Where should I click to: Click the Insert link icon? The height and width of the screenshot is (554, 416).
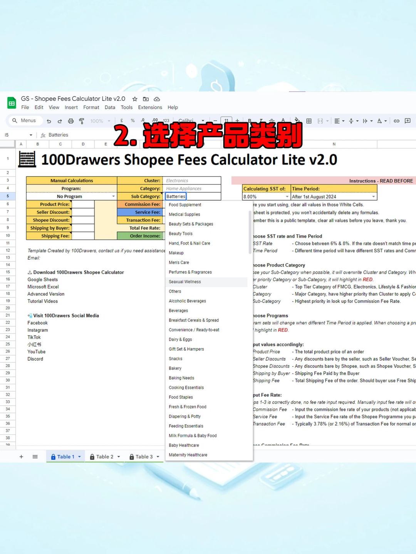[396, 121]
